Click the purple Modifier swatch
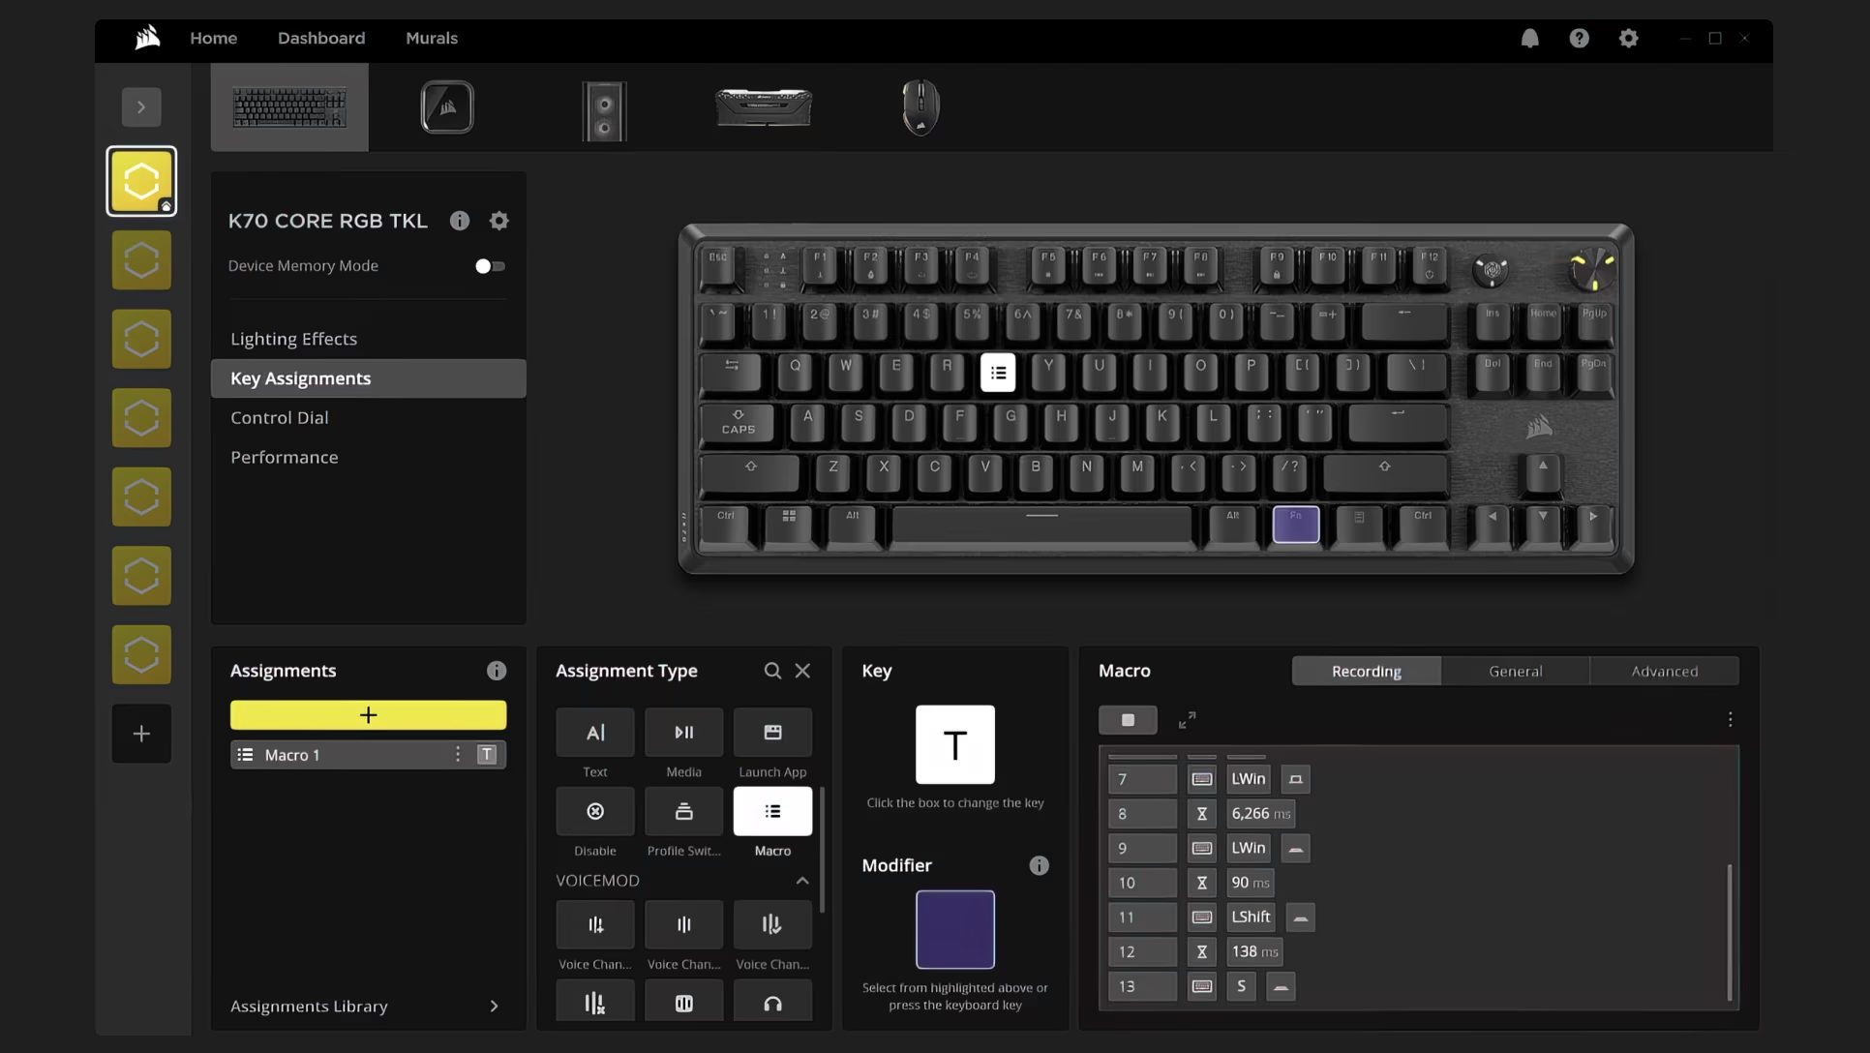 tap(954, 930)
